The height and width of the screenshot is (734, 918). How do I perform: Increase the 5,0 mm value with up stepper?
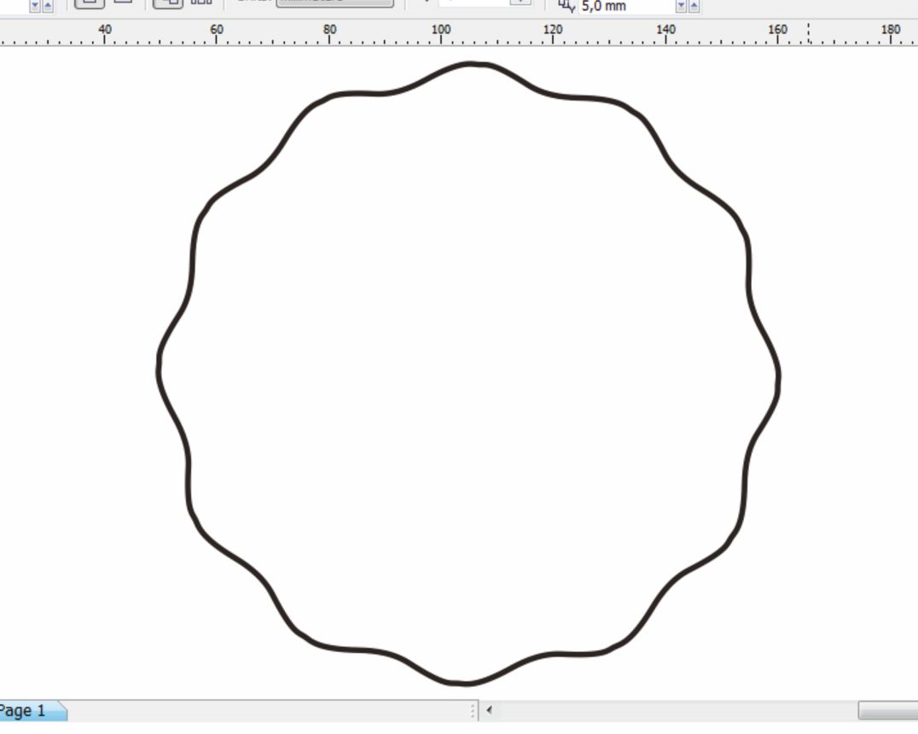coord(694,7)
